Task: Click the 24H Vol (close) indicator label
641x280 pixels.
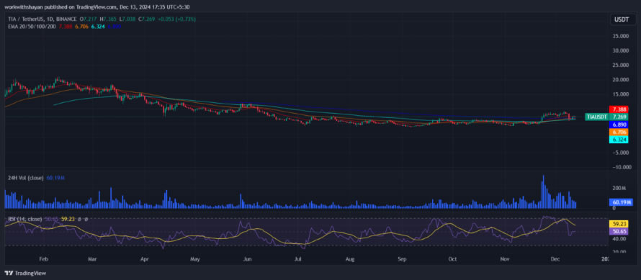Action: pyautogui.click(x=26, y=178)
